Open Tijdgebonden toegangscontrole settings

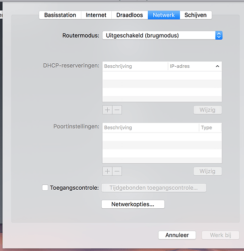click(154, 188)
